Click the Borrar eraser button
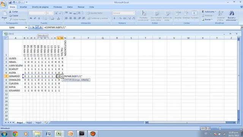243x137 pixels. tap(207, 19)
